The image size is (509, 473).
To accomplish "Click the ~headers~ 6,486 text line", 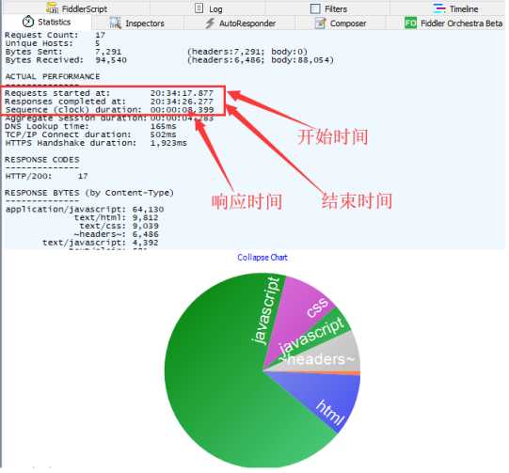I will (x=117, y=234).
